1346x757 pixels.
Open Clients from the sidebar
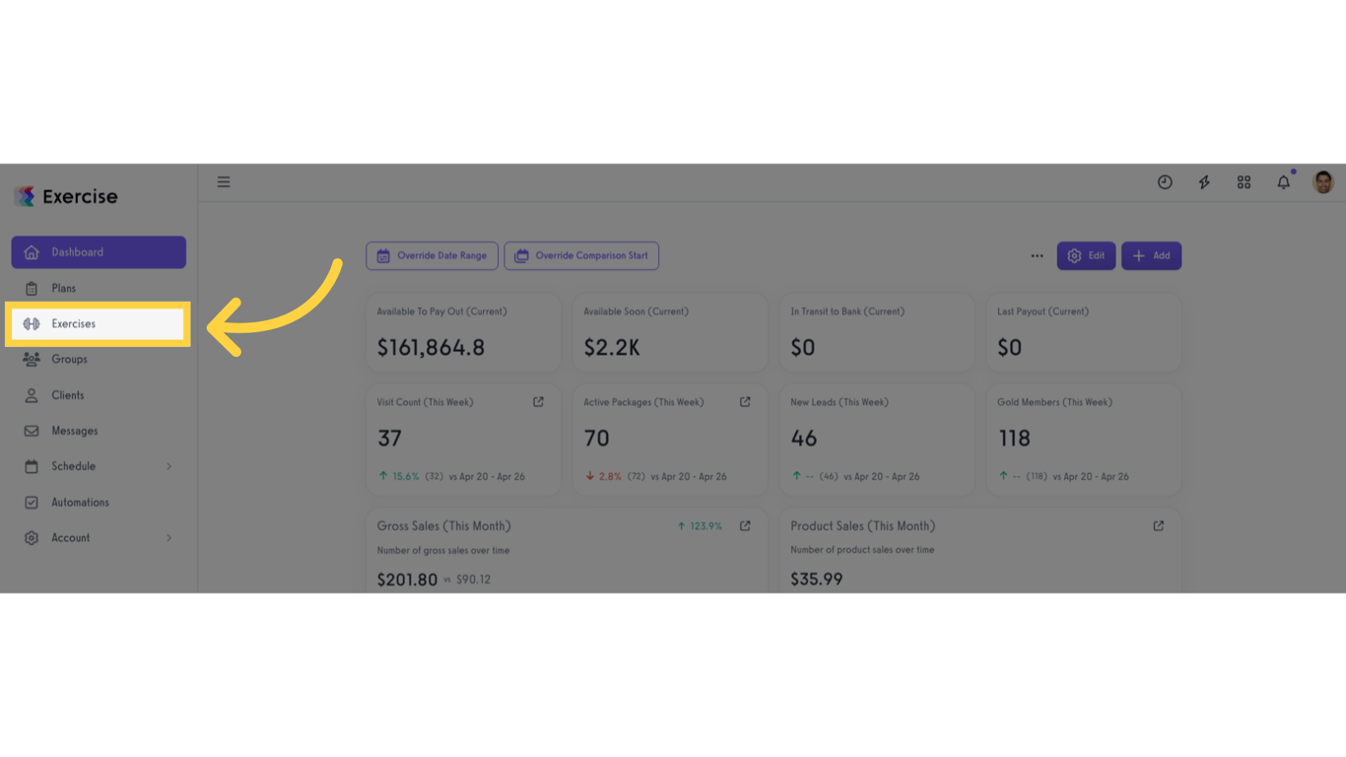coord(68,395)
